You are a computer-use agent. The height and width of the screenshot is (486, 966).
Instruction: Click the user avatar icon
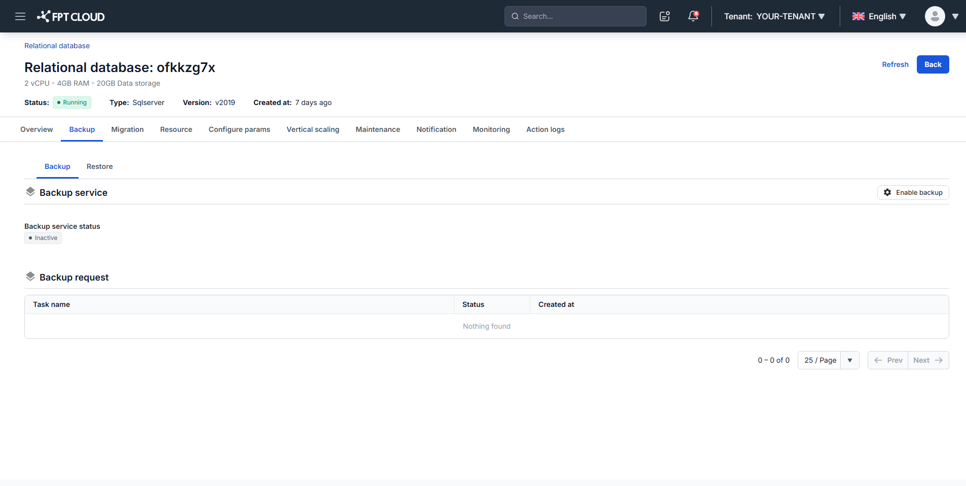tap(935, 16)
